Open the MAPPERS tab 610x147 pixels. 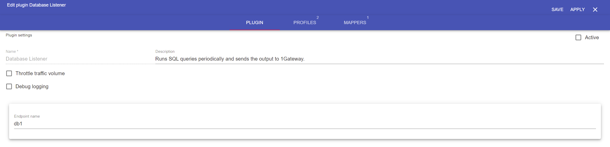[355, 23]
